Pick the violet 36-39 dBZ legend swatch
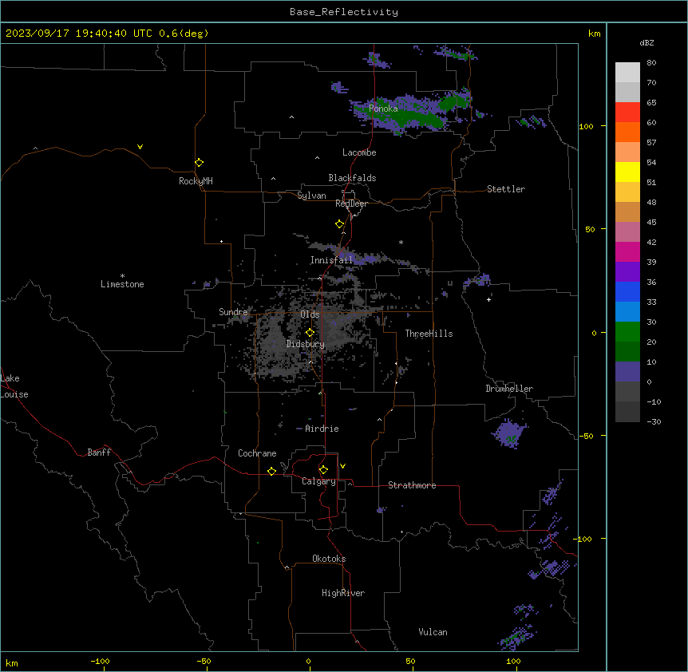Image resolution: width=688 pixels, height=672 pixels. (627, 272)
